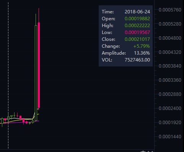
Task: Click price axis label 0.0005280
Action: (x=170, y=24)
